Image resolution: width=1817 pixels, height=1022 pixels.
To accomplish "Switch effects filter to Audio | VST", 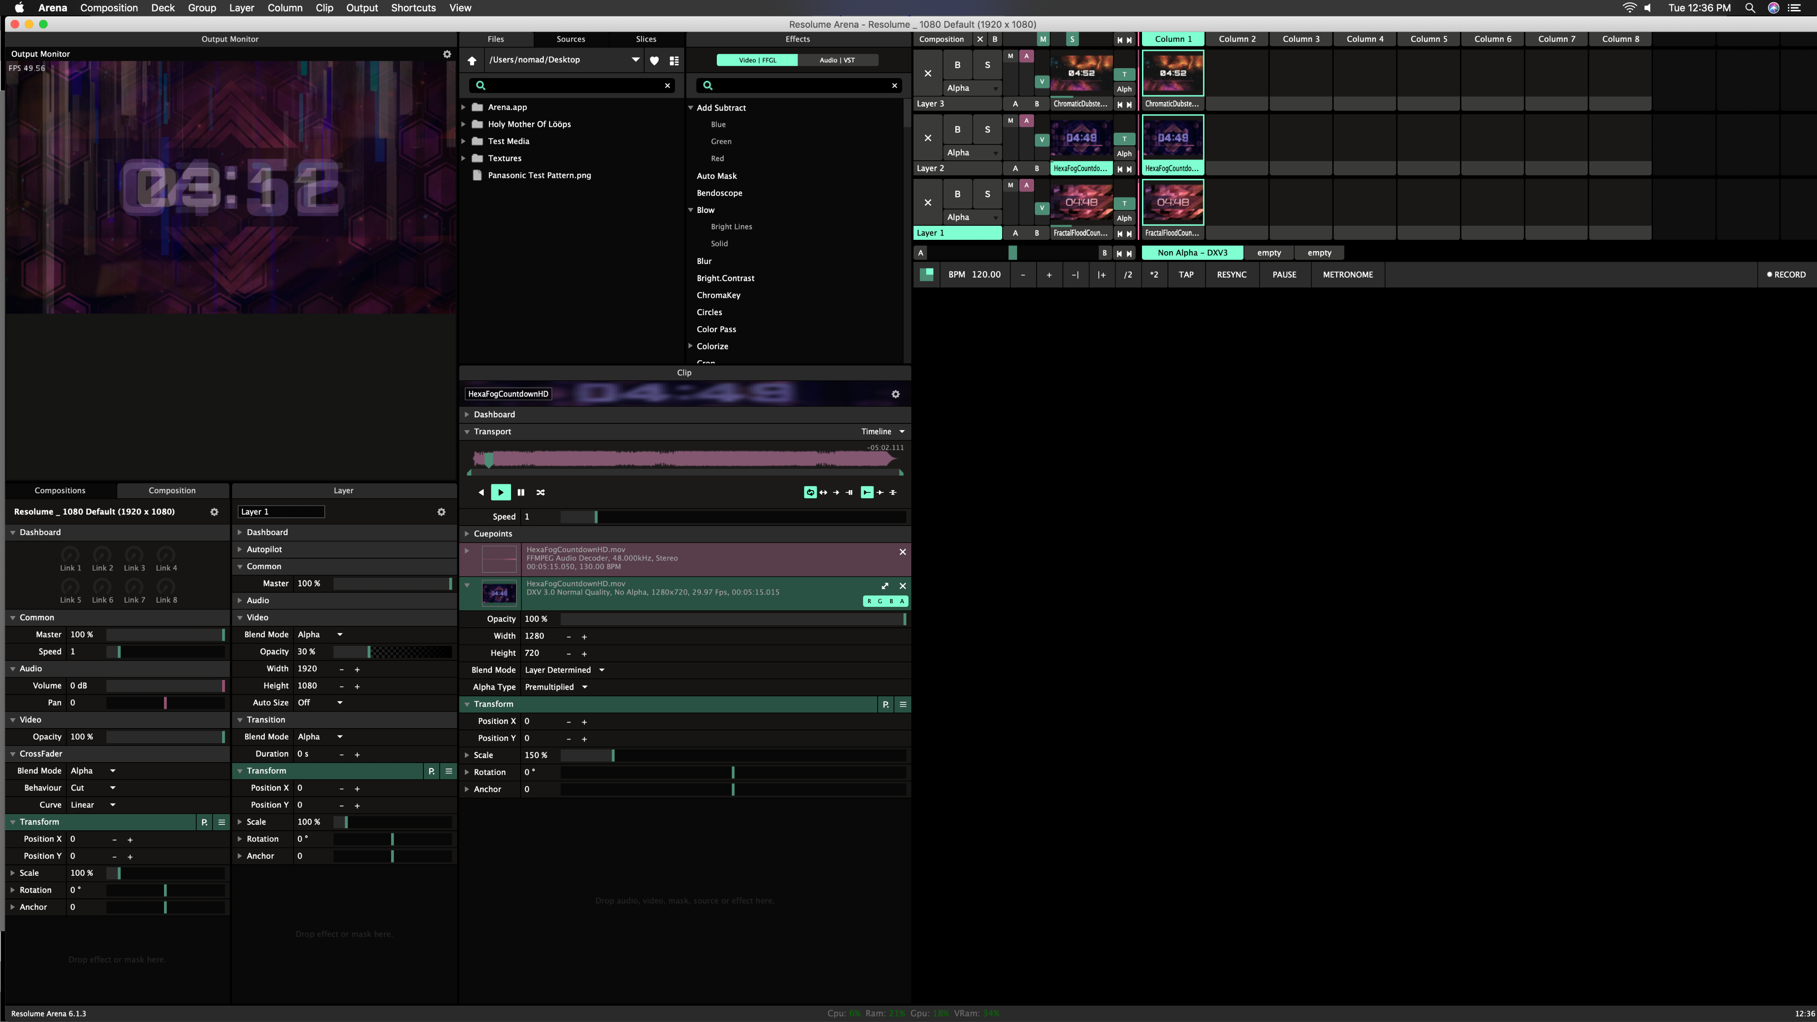I will [837, 60].
